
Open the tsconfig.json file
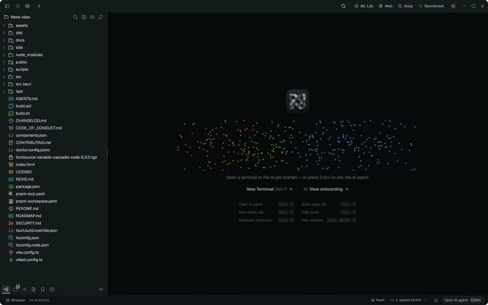[53, 238]
